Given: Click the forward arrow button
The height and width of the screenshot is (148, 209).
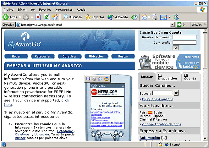Looking at the screenshot, I should pos(26,17).
